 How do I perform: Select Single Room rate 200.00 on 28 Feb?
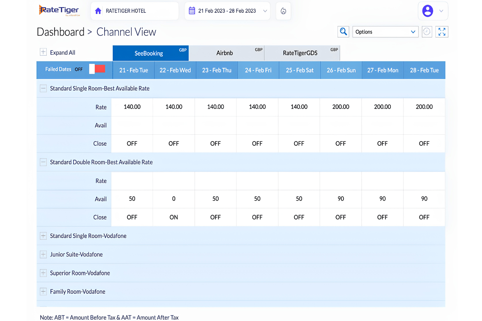[x=424, y=107]
